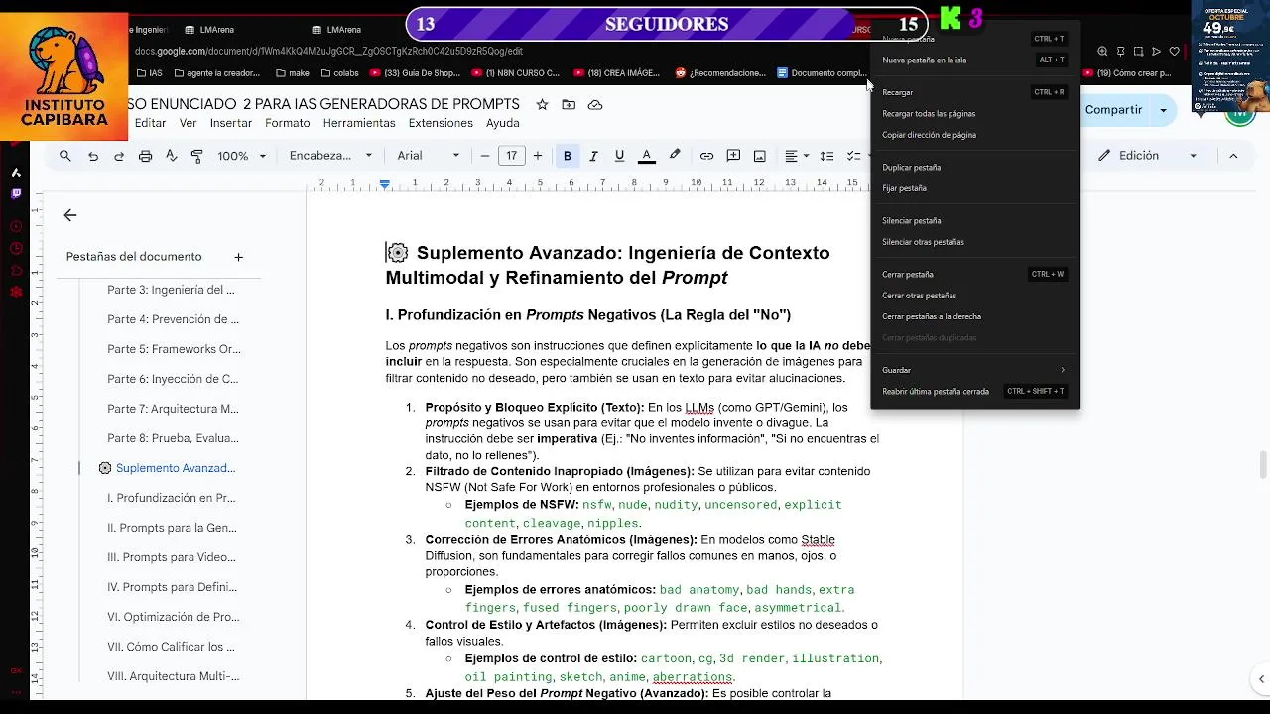Open the Herramientas menu

359,123
